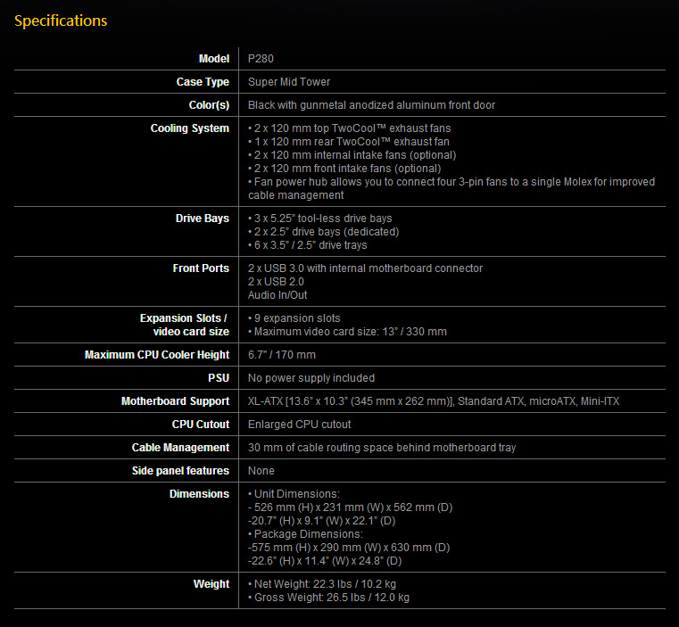Select the Side panel features label

tap(180, 471)
